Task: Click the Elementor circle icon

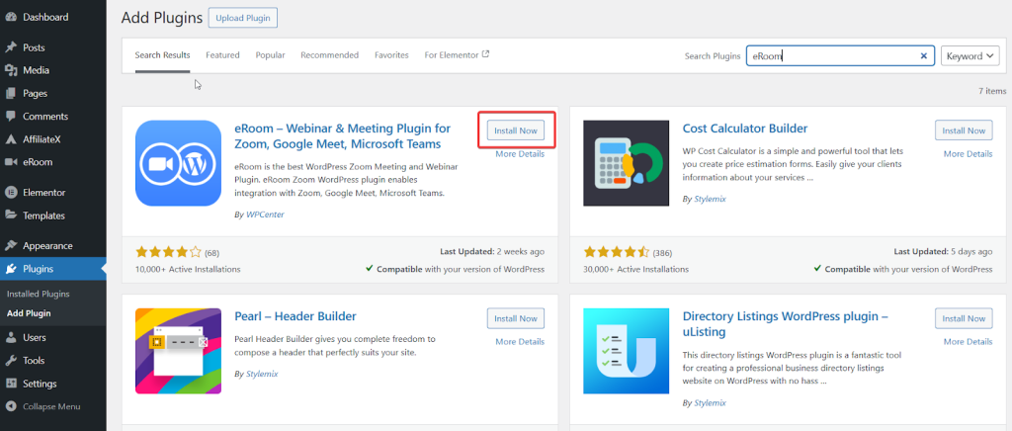Action: (10, 193)
